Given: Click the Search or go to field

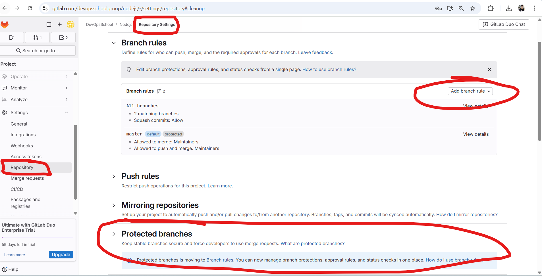Looking at the screenshot, I should [38, 51].
